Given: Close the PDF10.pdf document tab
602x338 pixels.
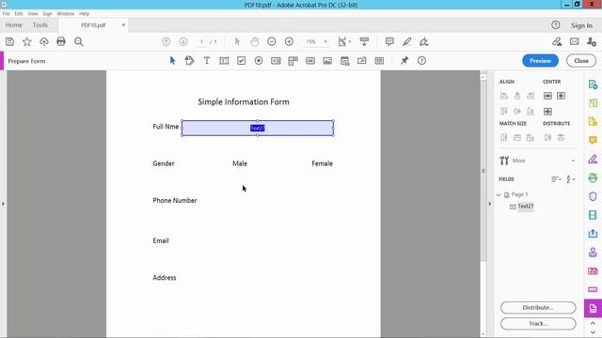Looking at the screenshot, I should coord(123,25).
